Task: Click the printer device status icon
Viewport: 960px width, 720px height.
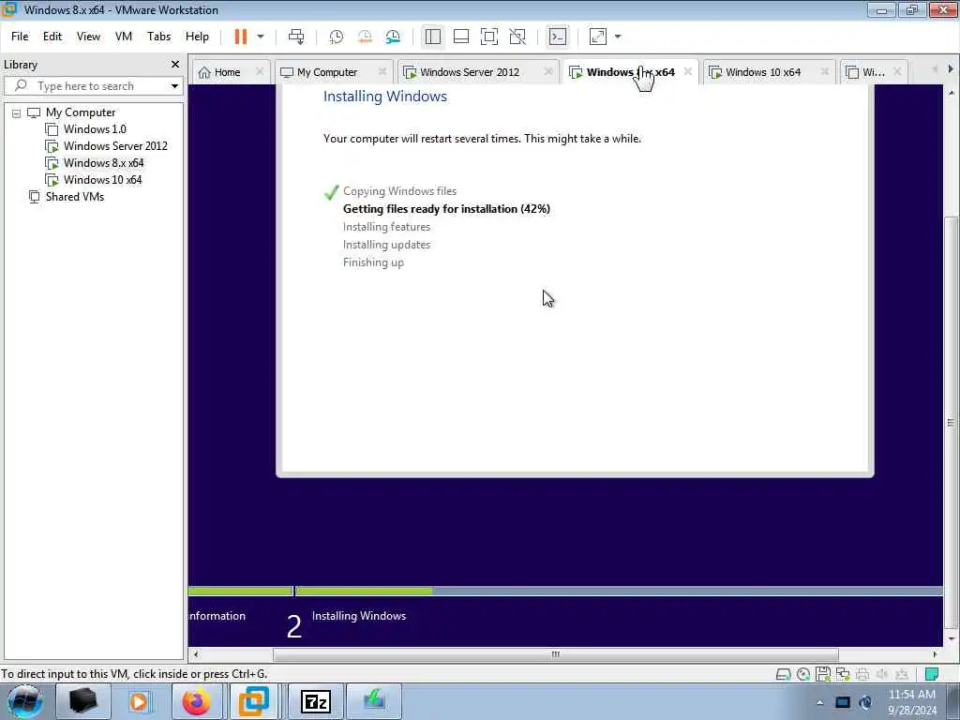Action: point(862,675)
